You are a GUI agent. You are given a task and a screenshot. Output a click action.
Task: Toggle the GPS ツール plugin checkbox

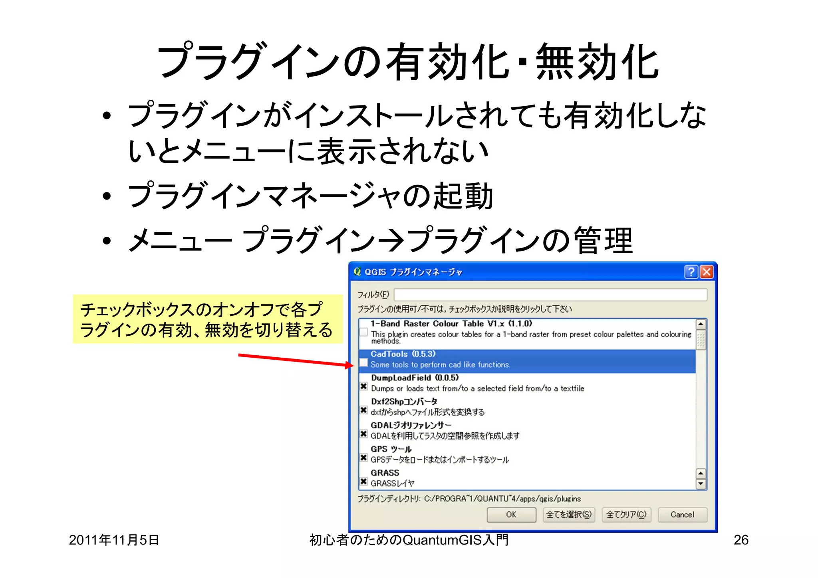tap(363, 457)
